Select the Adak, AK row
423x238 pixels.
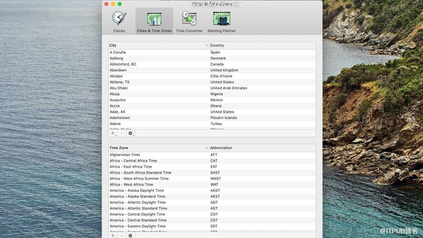(x=212, y=112)
